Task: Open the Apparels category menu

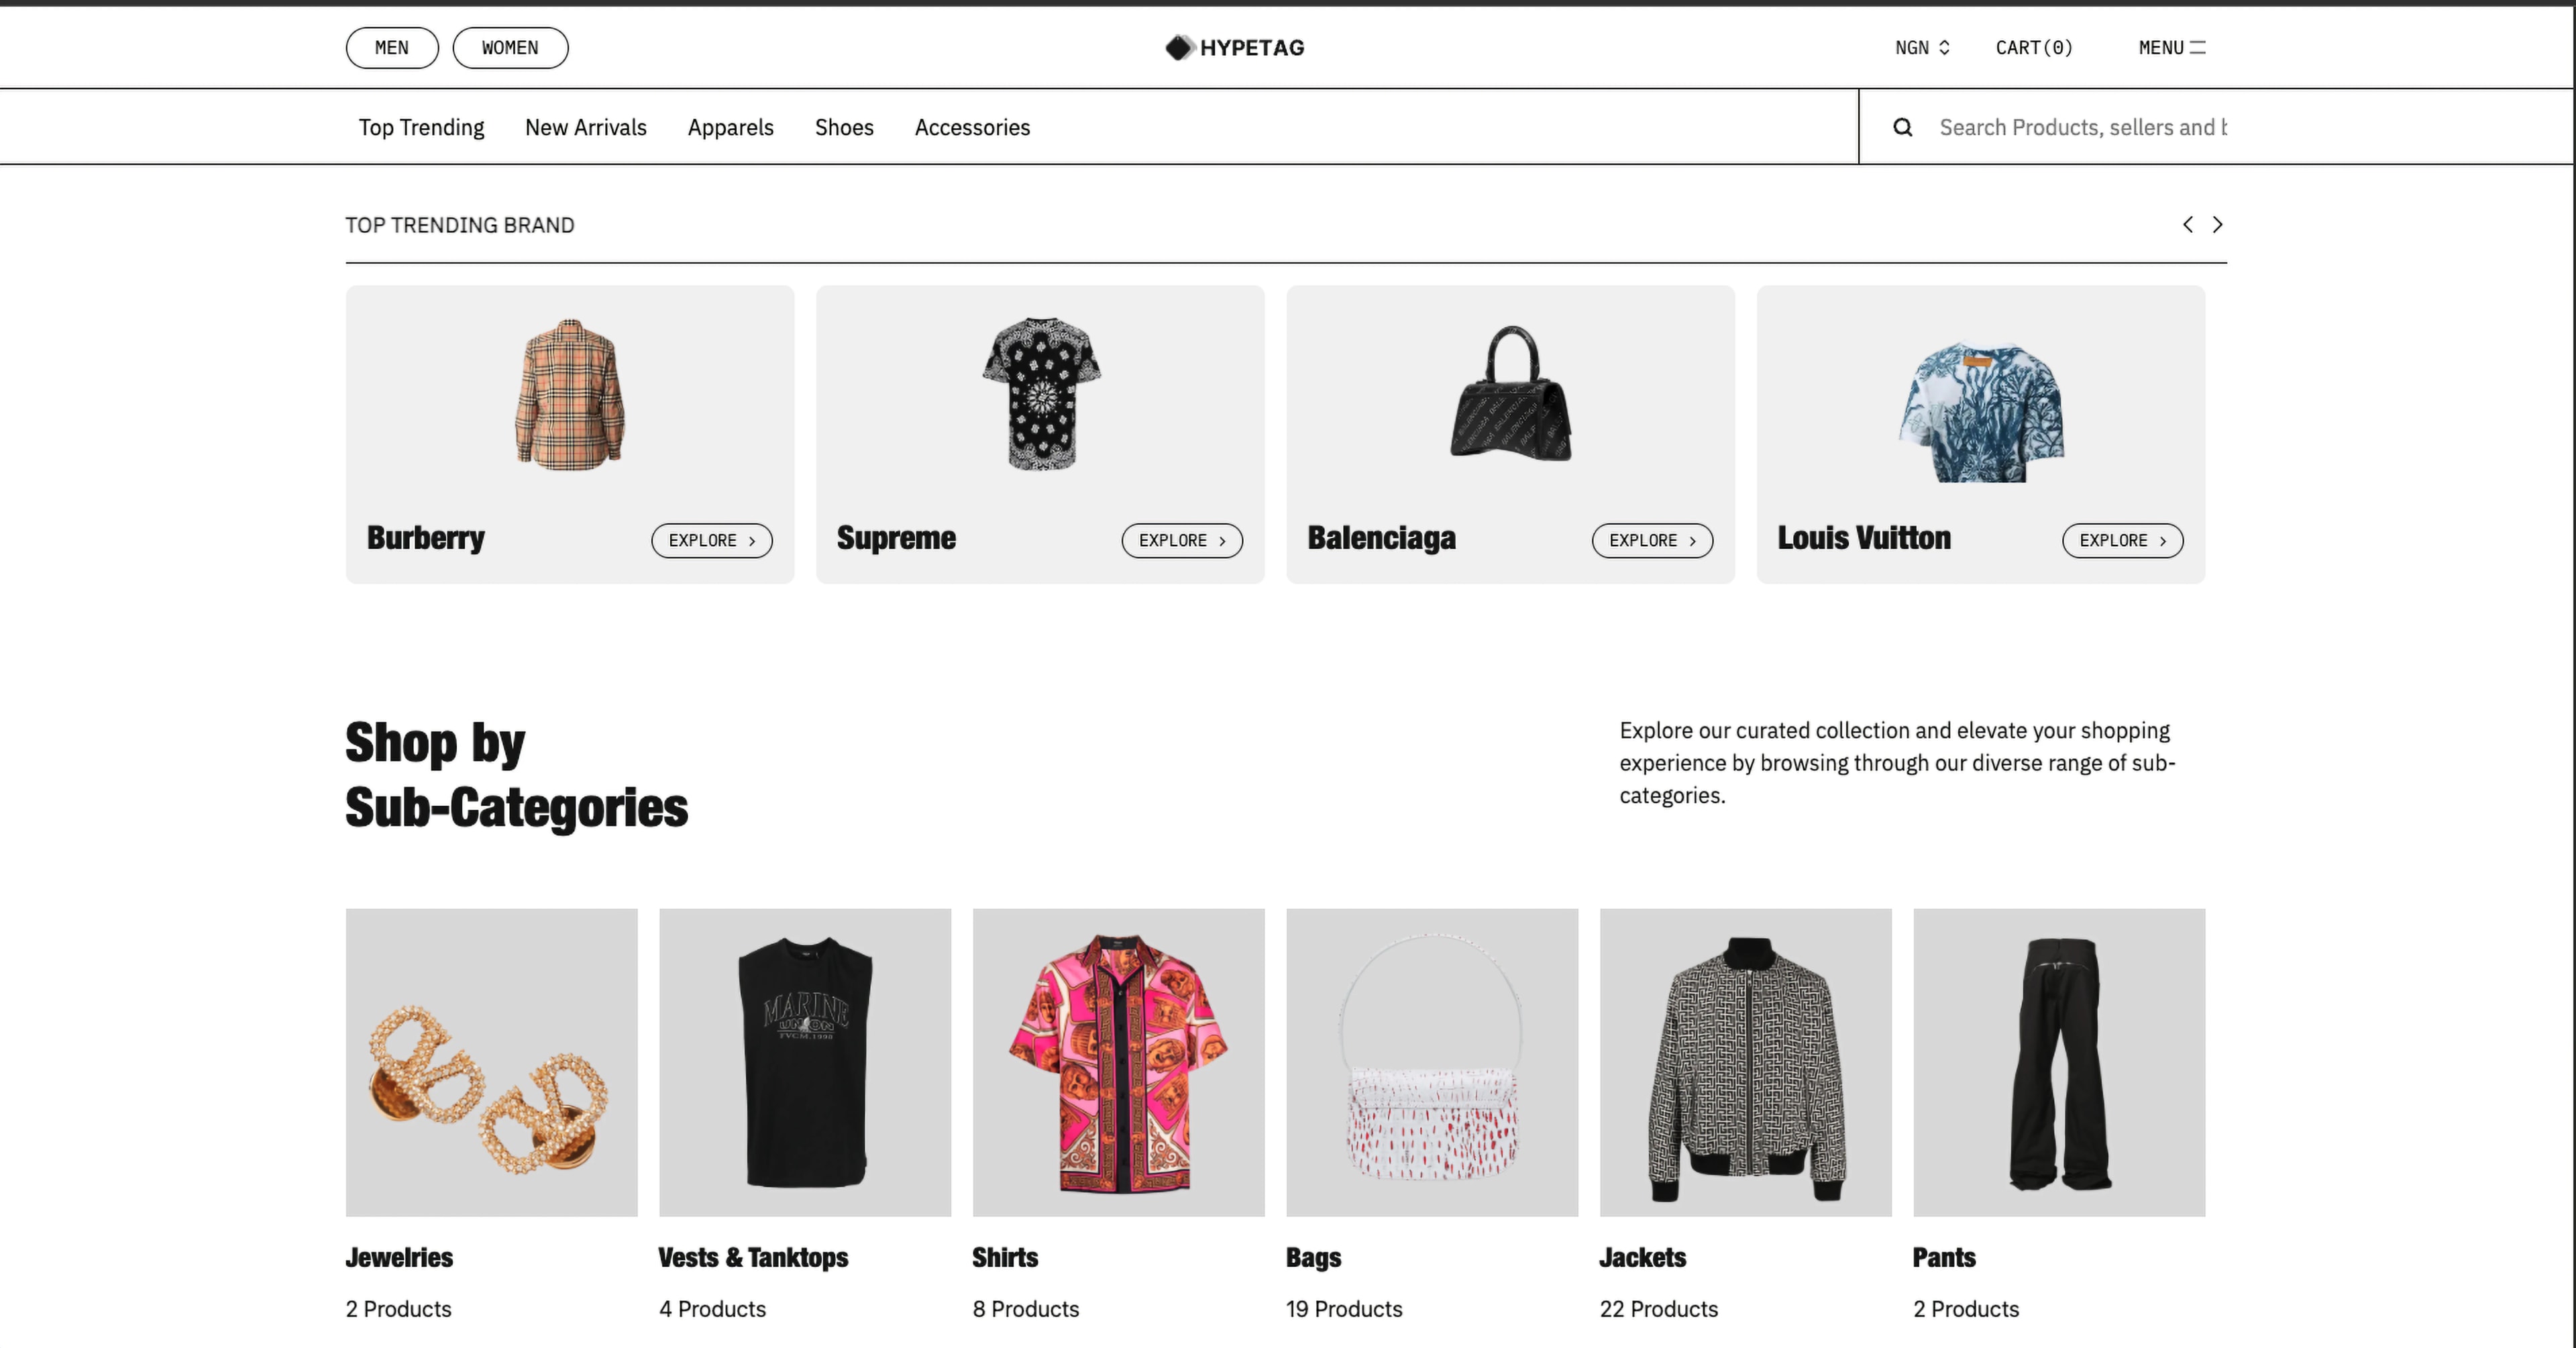Action: pos(731,127)
